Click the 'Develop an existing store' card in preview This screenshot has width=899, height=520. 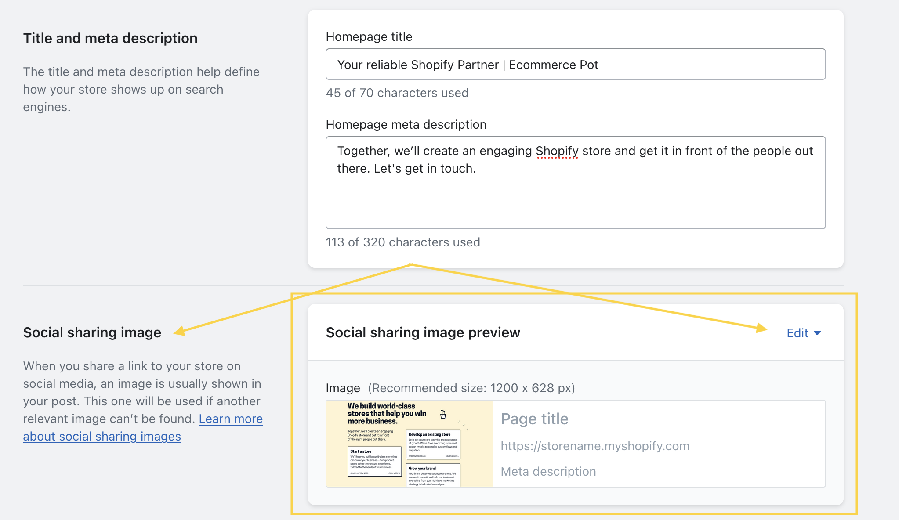click(x=433, y=444)
